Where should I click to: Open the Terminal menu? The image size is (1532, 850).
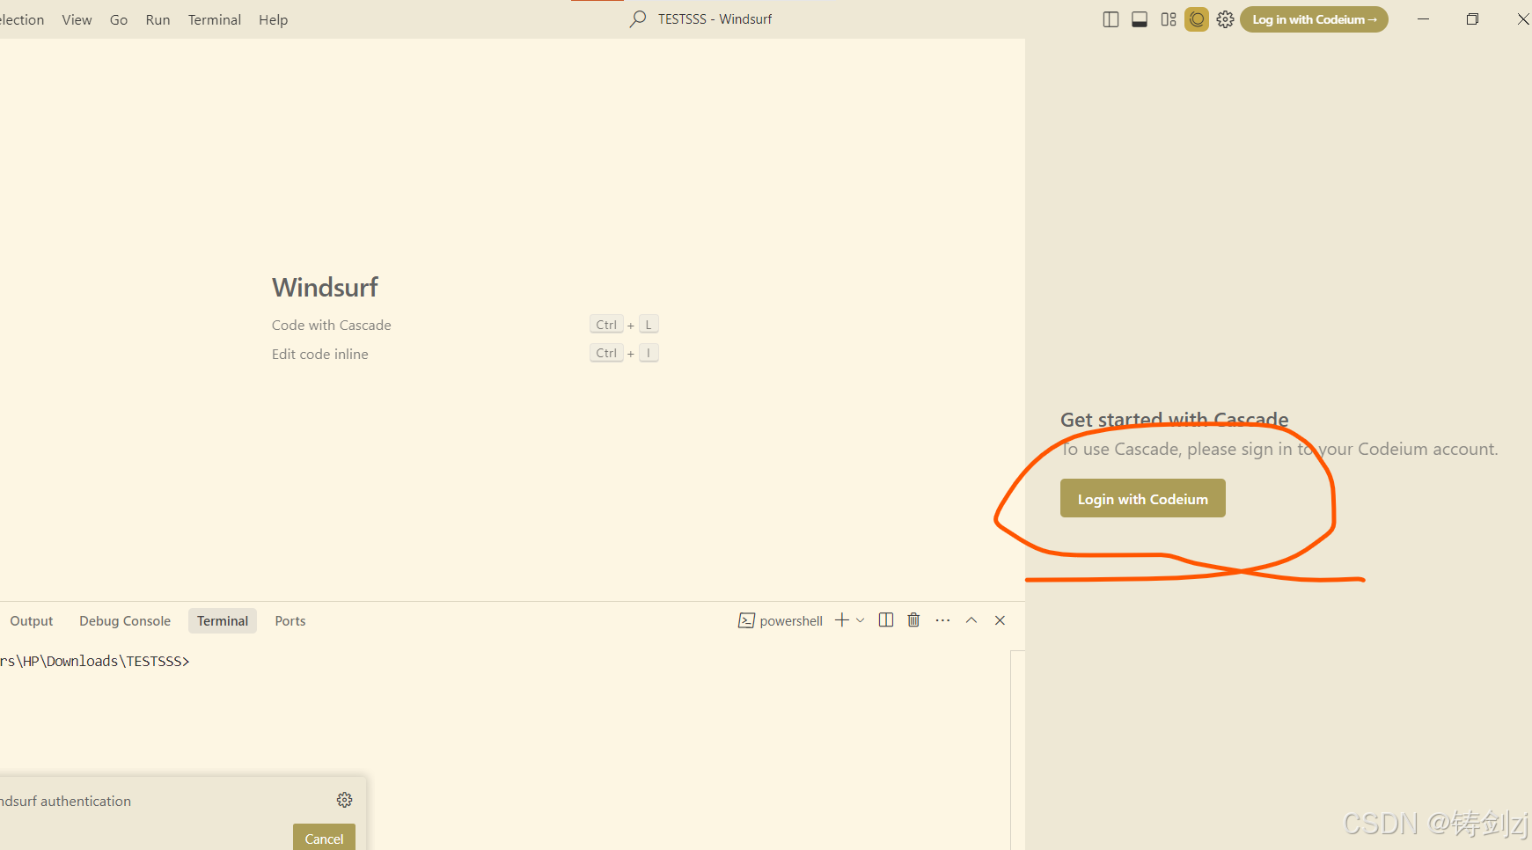pos(214,19)
